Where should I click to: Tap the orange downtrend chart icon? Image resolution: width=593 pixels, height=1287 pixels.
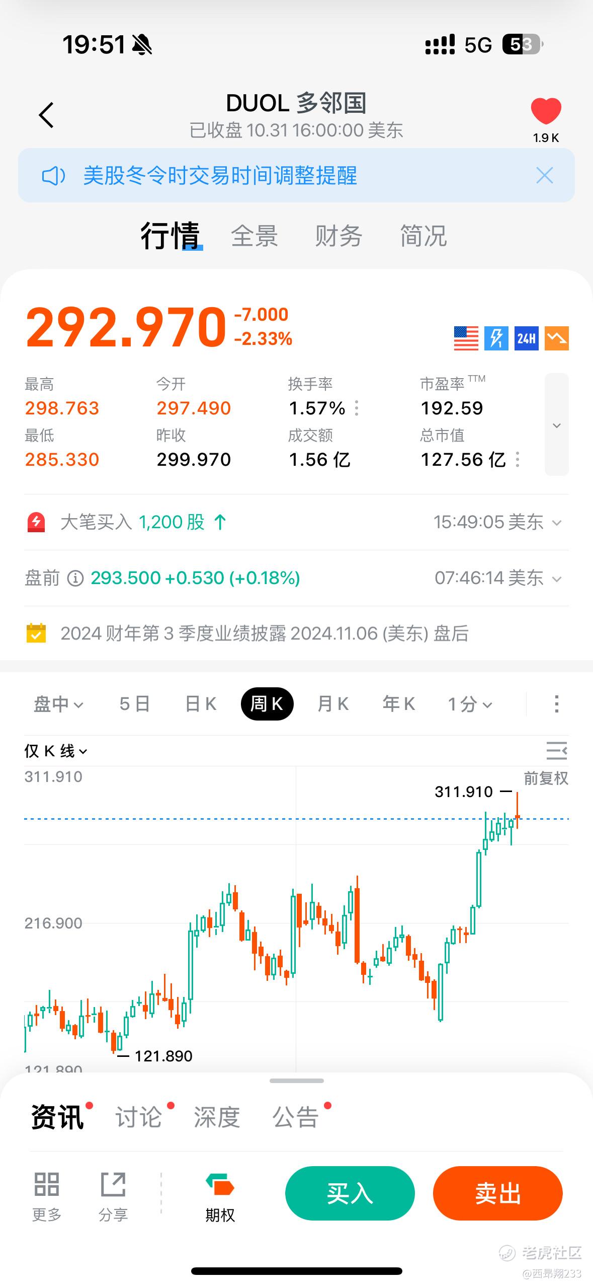(x=557, y=338)
